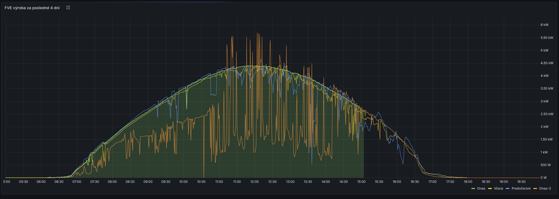Click the 07:00 label on the x-axis
The width and height of the screenshot is (559, 199).
coord(77,182)
